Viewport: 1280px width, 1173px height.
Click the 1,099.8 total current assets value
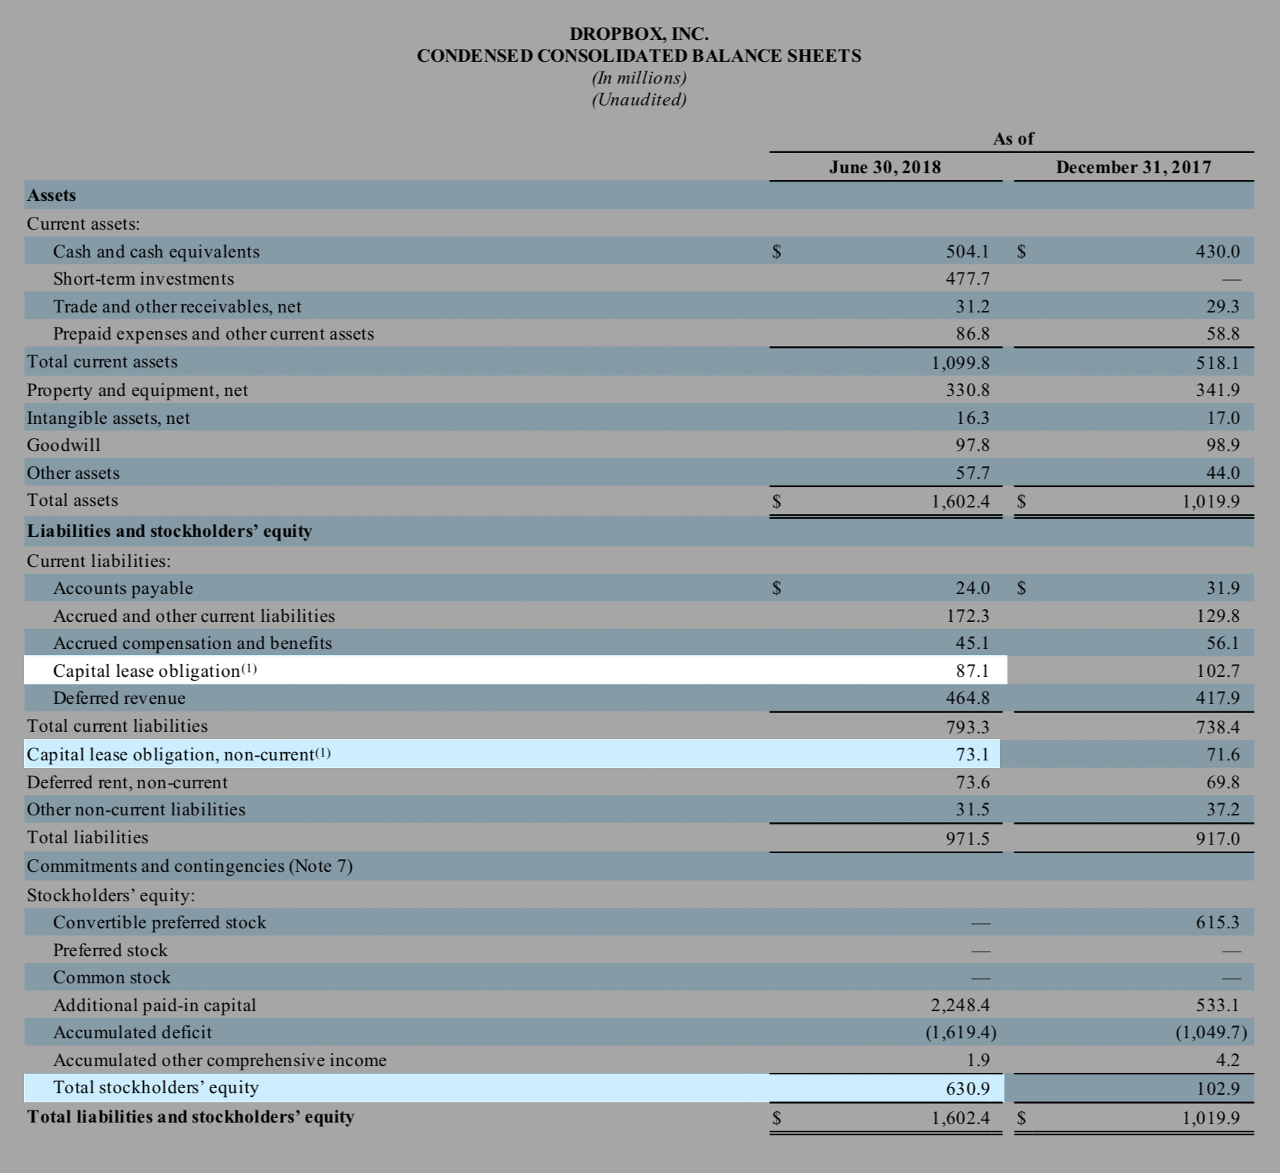[961, 363]
